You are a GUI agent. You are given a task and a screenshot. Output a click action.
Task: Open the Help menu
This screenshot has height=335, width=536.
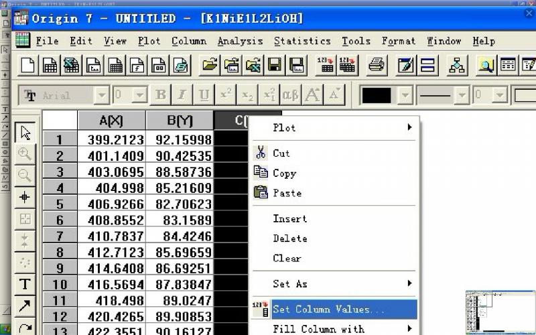[484, 41]
